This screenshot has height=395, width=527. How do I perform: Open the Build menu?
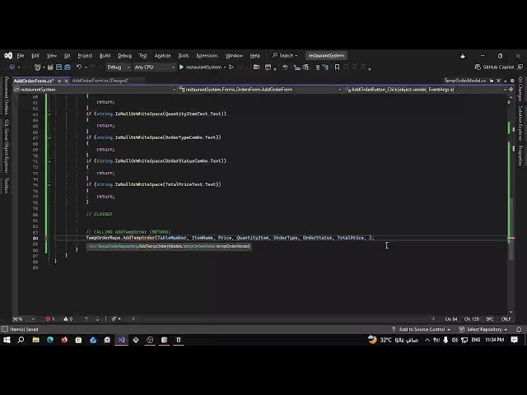tap(105, 55)
